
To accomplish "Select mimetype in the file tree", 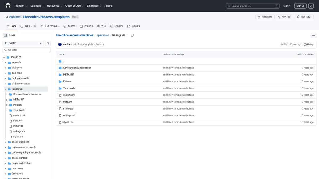I will [18, 126].
